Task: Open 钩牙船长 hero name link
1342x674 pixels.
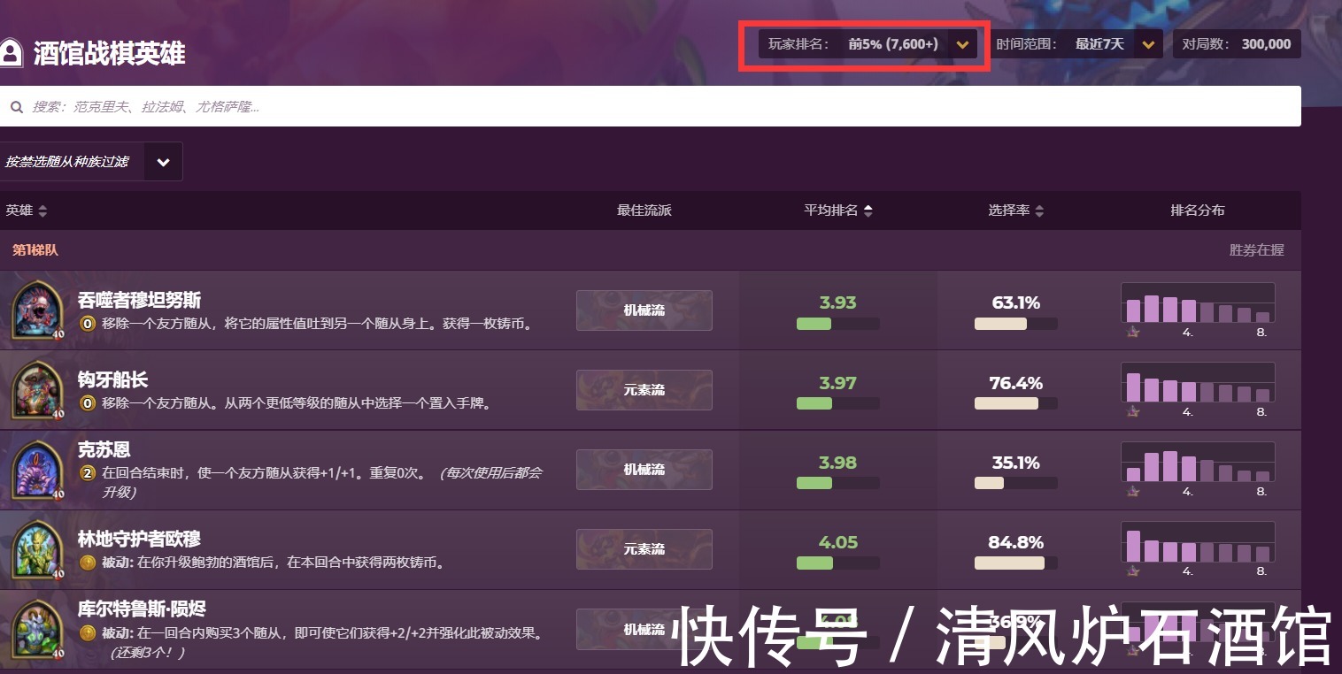Action: pyautogui.click(x=112, y=380)
